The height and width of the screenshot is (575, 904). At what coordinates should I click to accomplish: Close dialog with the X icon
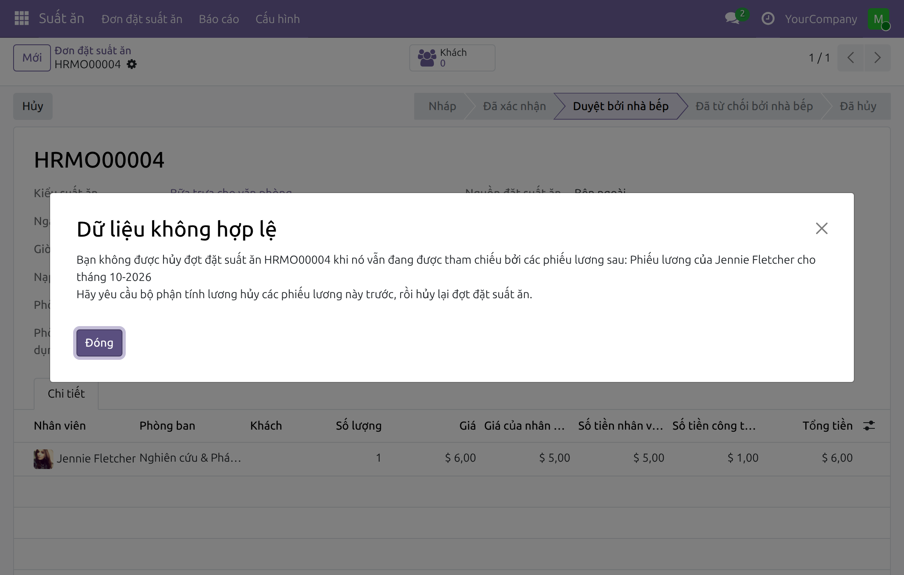tap(821, 228)
